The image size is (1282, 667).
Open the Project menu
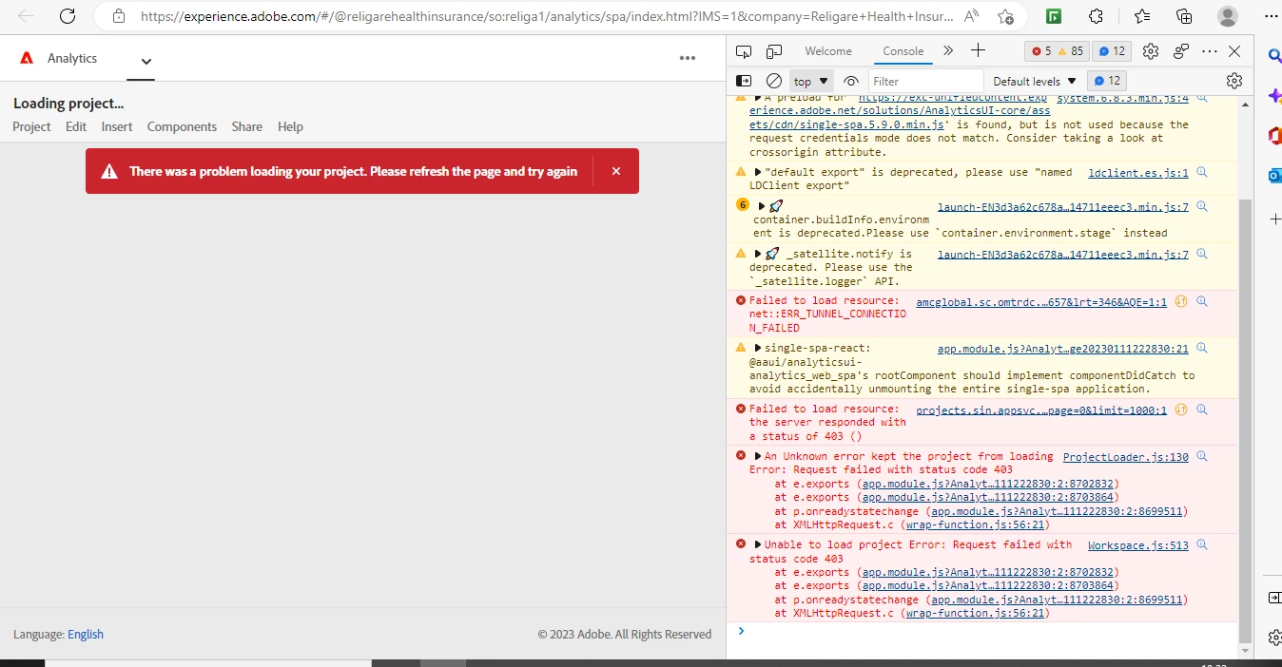click(x=31, y=126)
